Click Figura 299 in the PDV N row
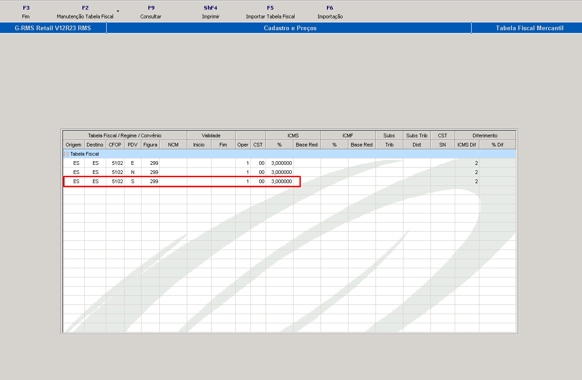Screen dimensions: 582x380 click(150, 172)
